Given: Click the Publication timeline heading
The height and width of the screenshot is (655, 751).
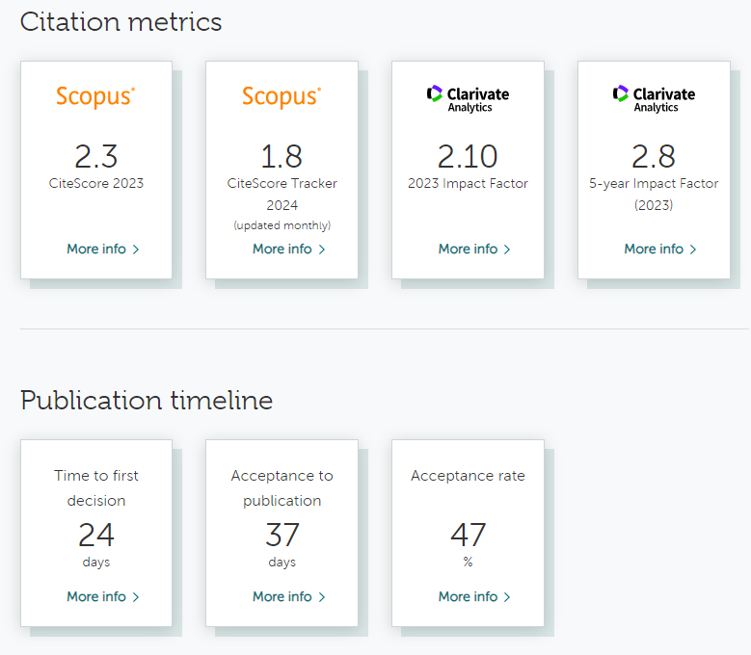Looking at the screenshot, I should pyautogui.click(x=147, y=401).
